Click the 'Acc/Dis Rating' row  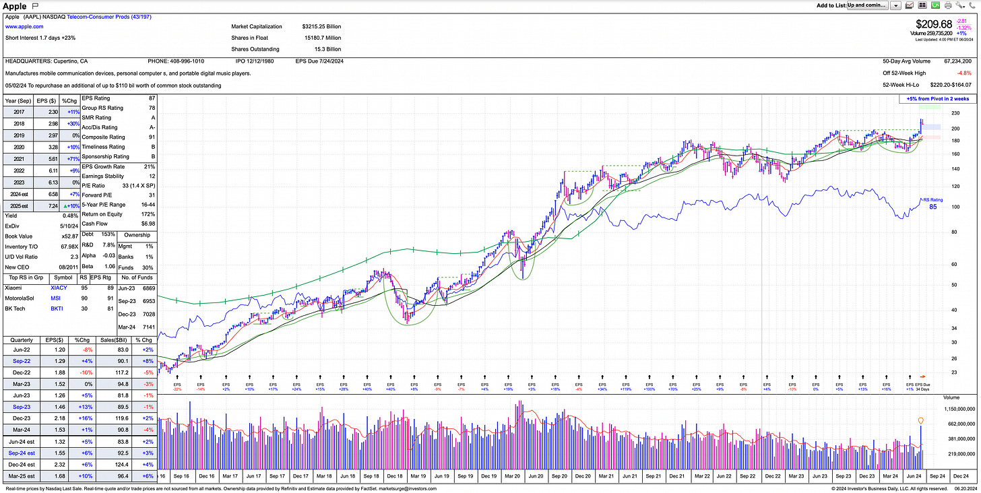click(x=119, y=127)
